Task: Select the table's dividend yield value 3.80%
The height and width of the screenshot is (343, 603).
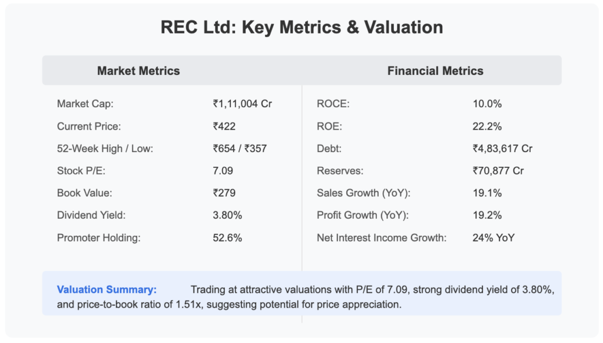Action: (x=227, y=215)
